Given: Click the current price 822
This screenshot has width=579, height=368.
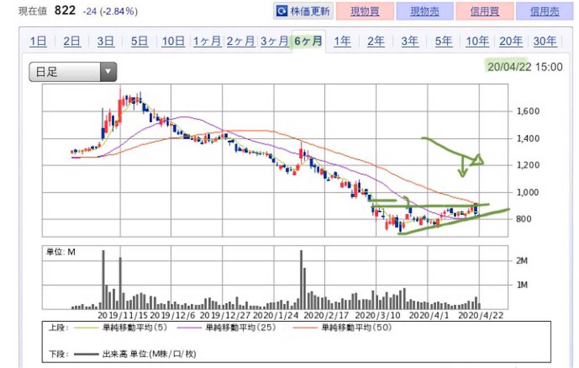Looking at the screenshot, I should (64, 10).
